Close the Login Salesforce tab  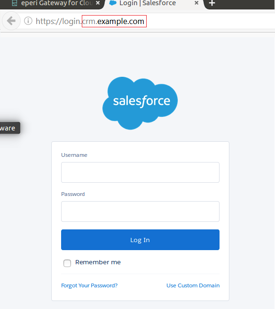coord(196,3)
